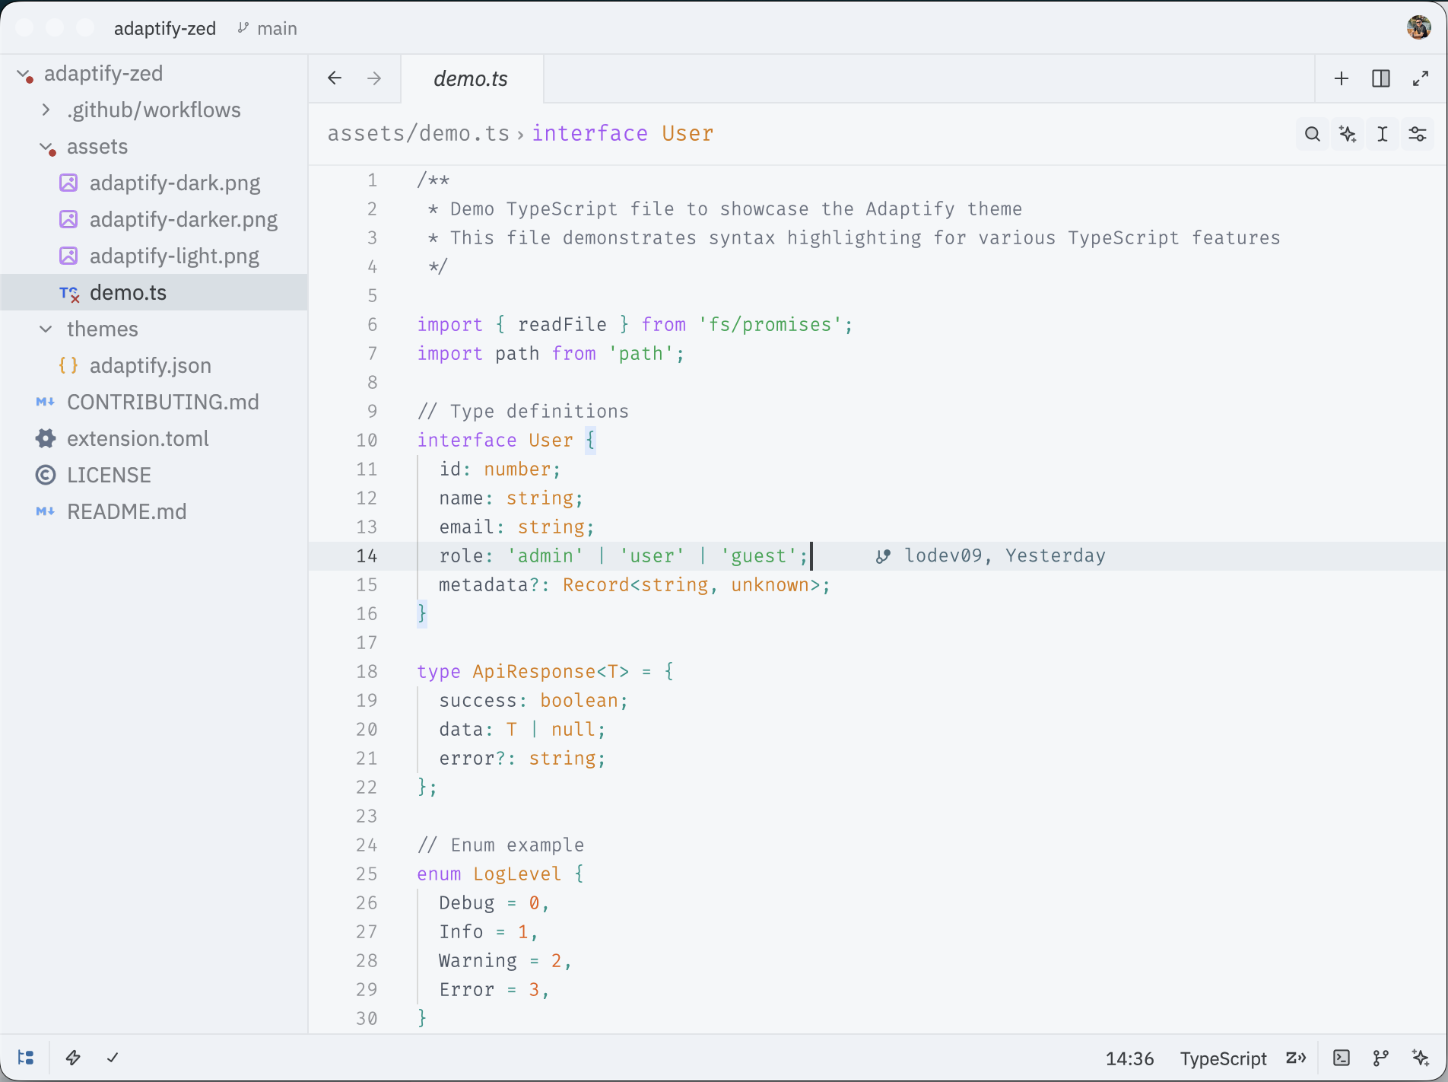Click the 14:36 cursor position indicator
Screen dimensions: 1448x1082
coord(1129,1058)
